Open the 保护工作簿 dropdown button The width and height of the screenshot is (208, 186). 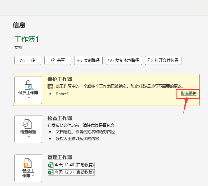click(28, 90)
